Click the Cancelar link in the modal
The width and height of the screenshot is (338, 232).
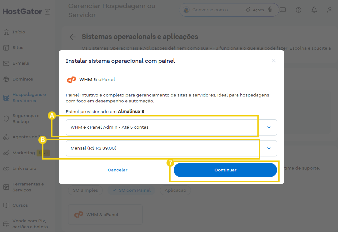point(117,170)
